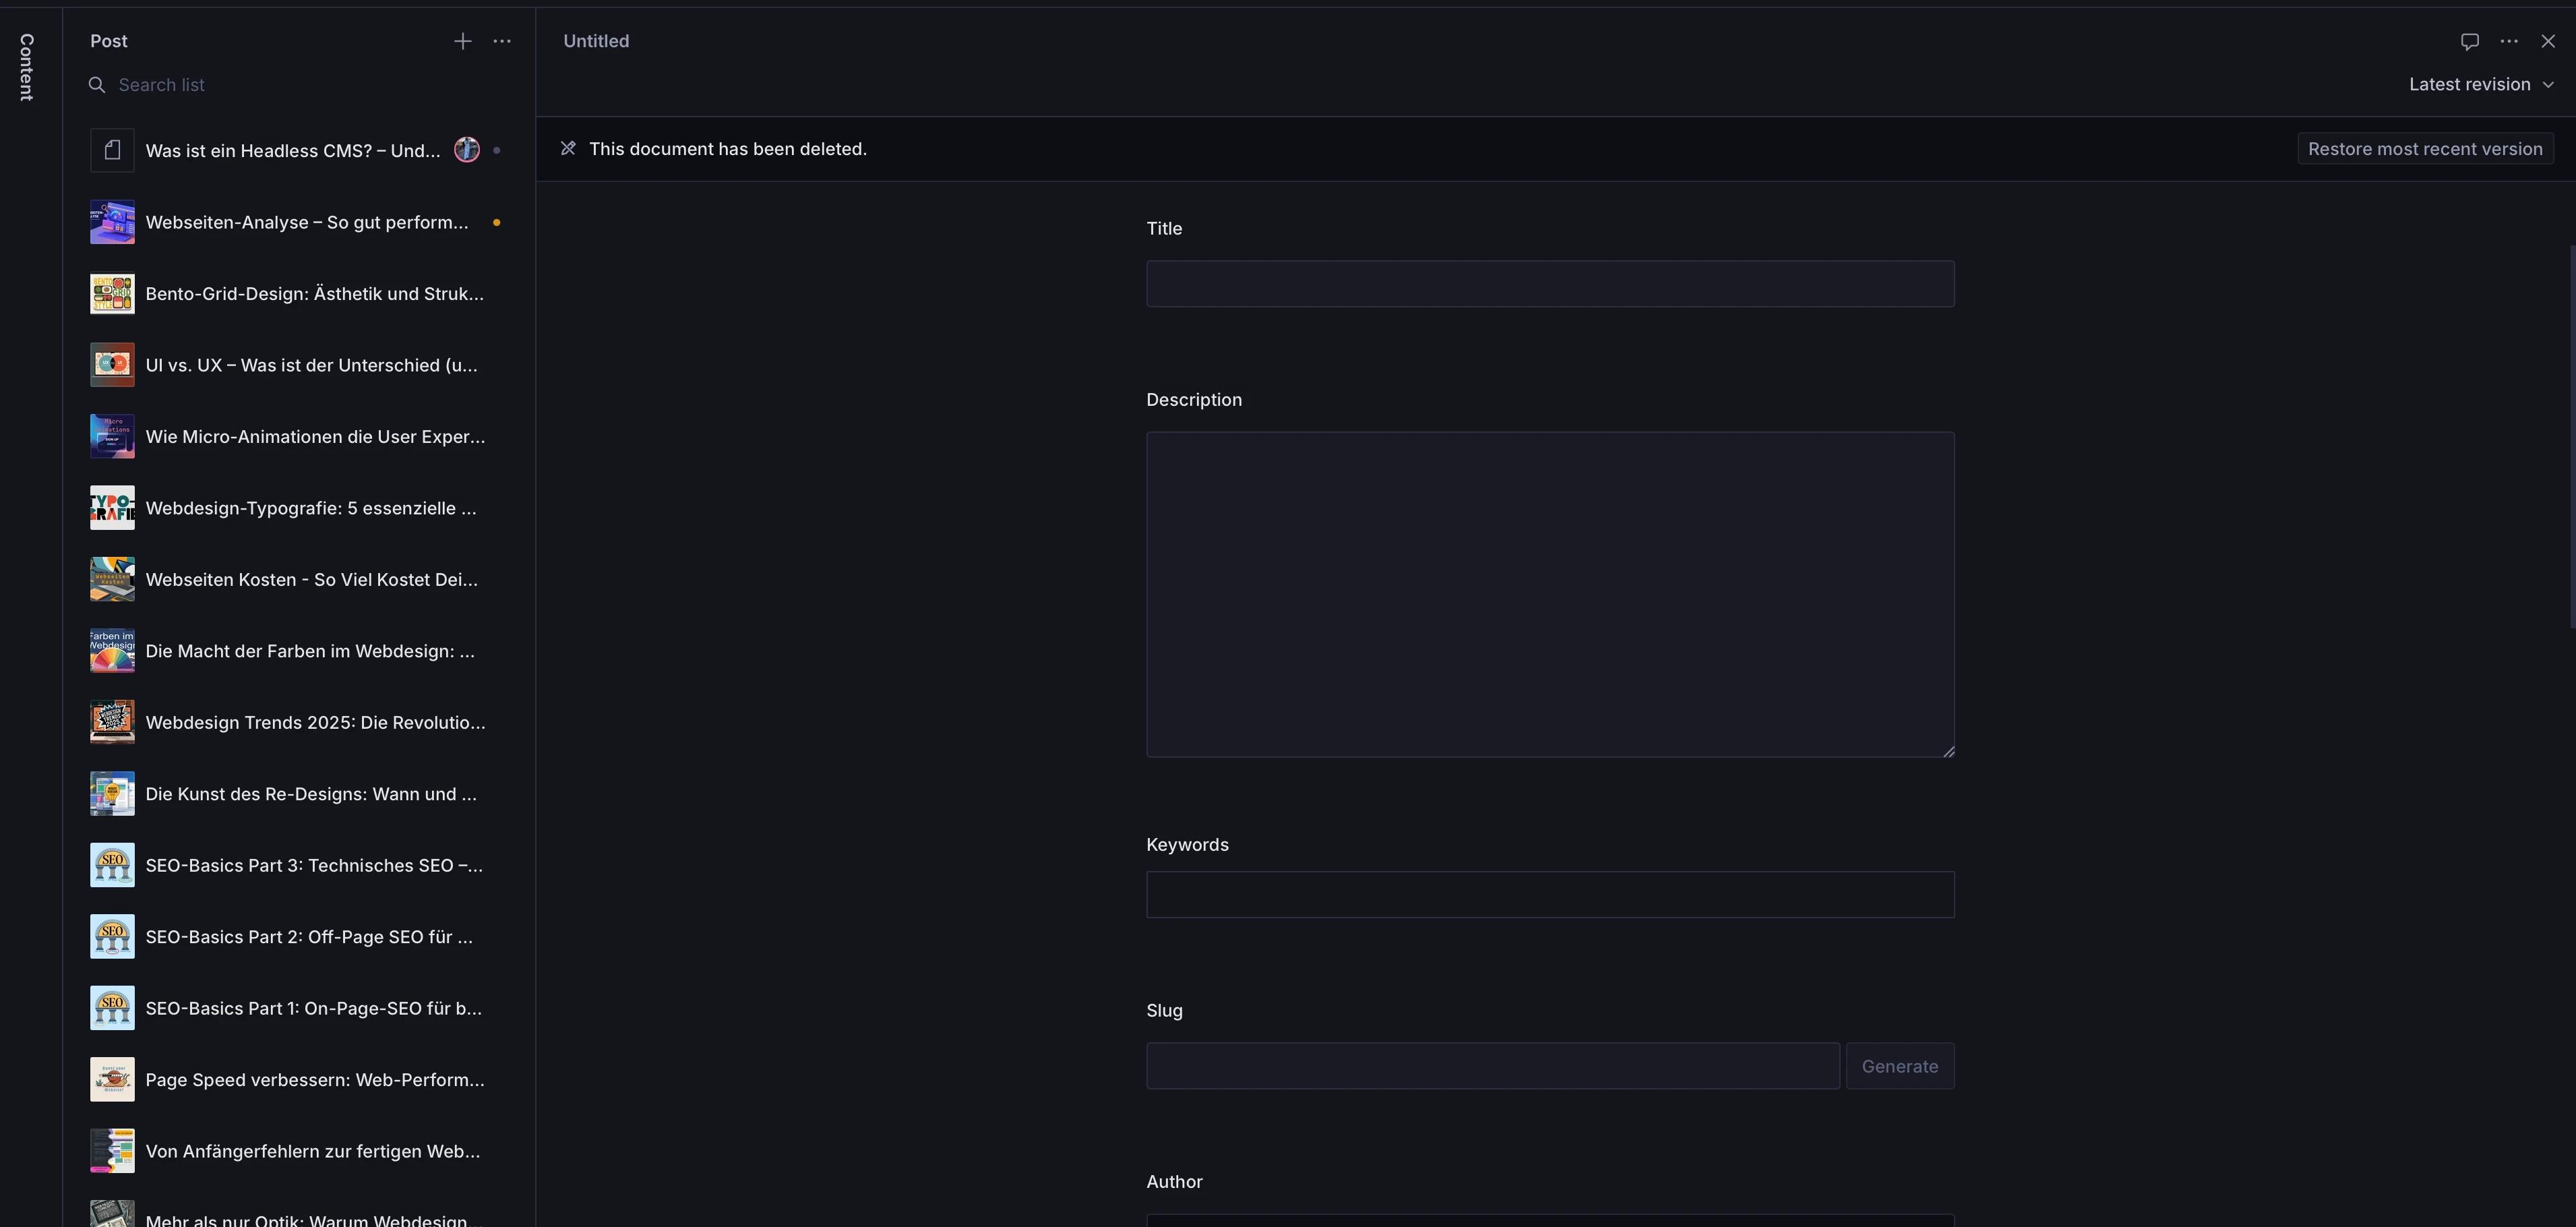Restore most recent version of document
2576x1227 pixels.
pos(2424,148)
